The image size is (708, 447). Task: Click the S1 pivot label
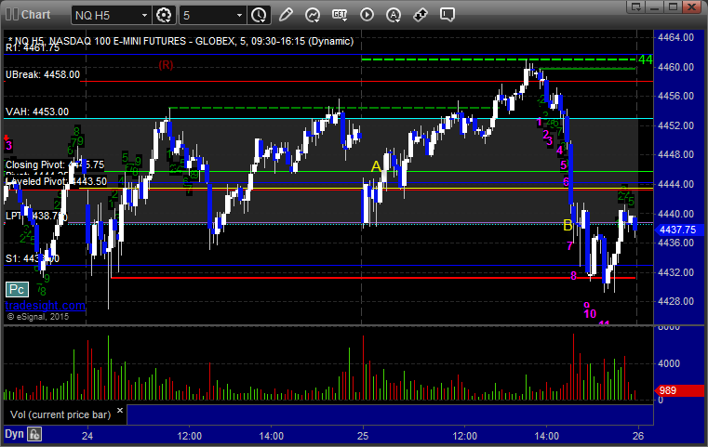pyautogui.click(x=32, y=258)
